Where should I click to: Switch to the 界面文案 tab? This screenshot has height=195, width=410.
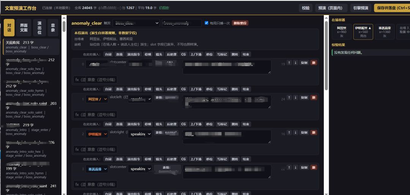point(24,28)
